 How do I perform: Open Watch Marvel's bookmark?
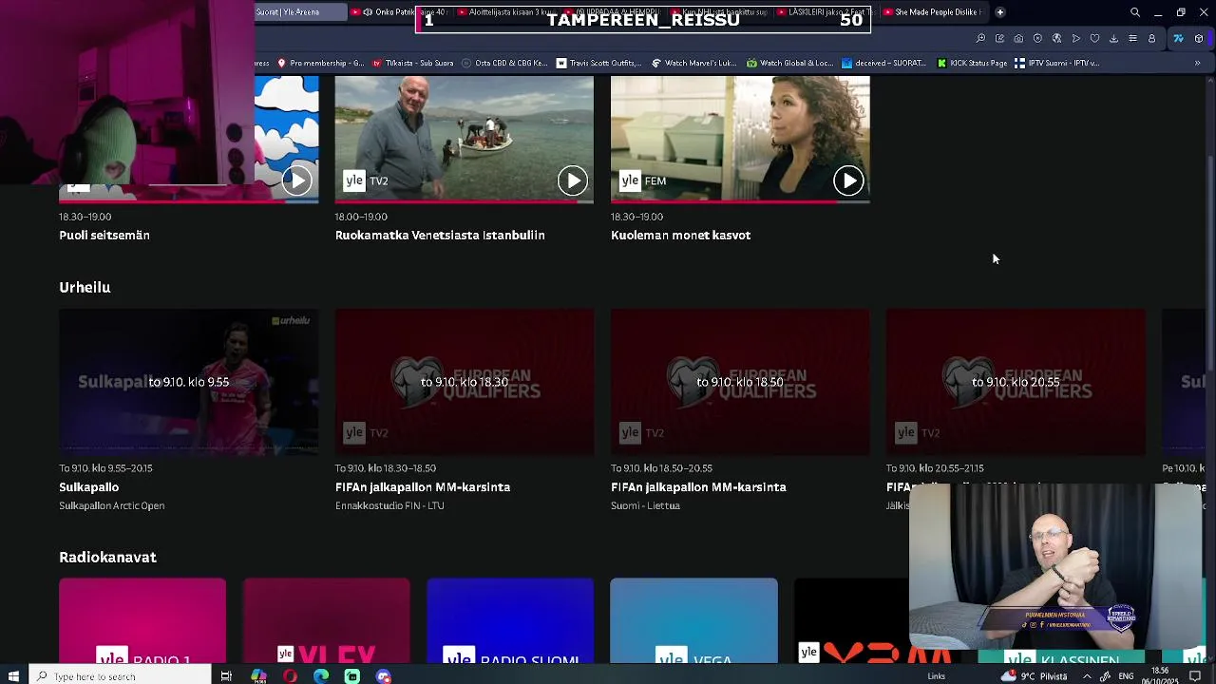[x=694, y=63]
